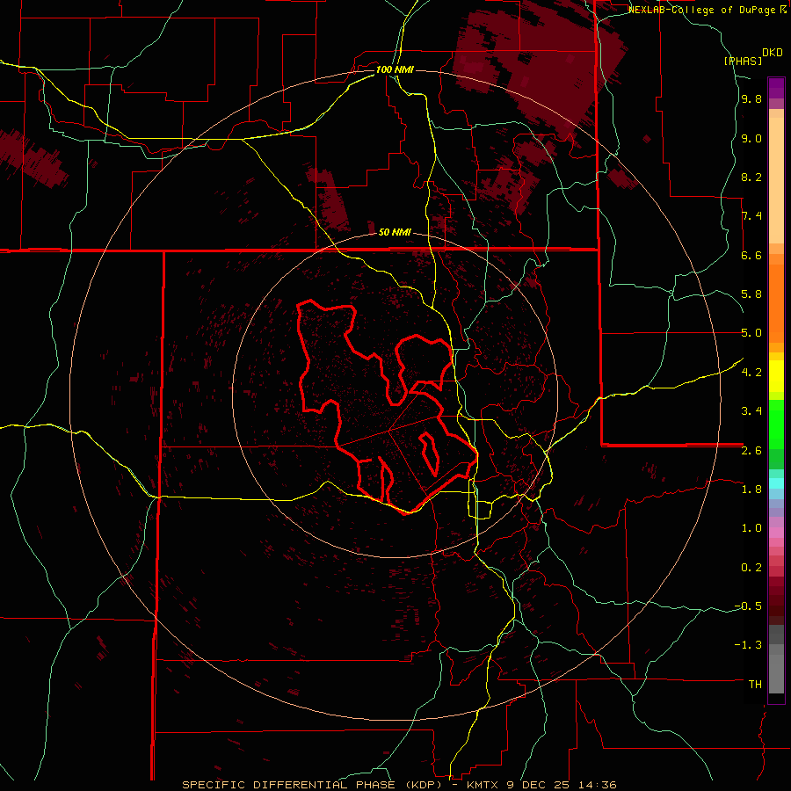Click the Specific Differential Phase KMTX caption
The width and height of the screenshot is (791, 791).
(x=399, y=785)
